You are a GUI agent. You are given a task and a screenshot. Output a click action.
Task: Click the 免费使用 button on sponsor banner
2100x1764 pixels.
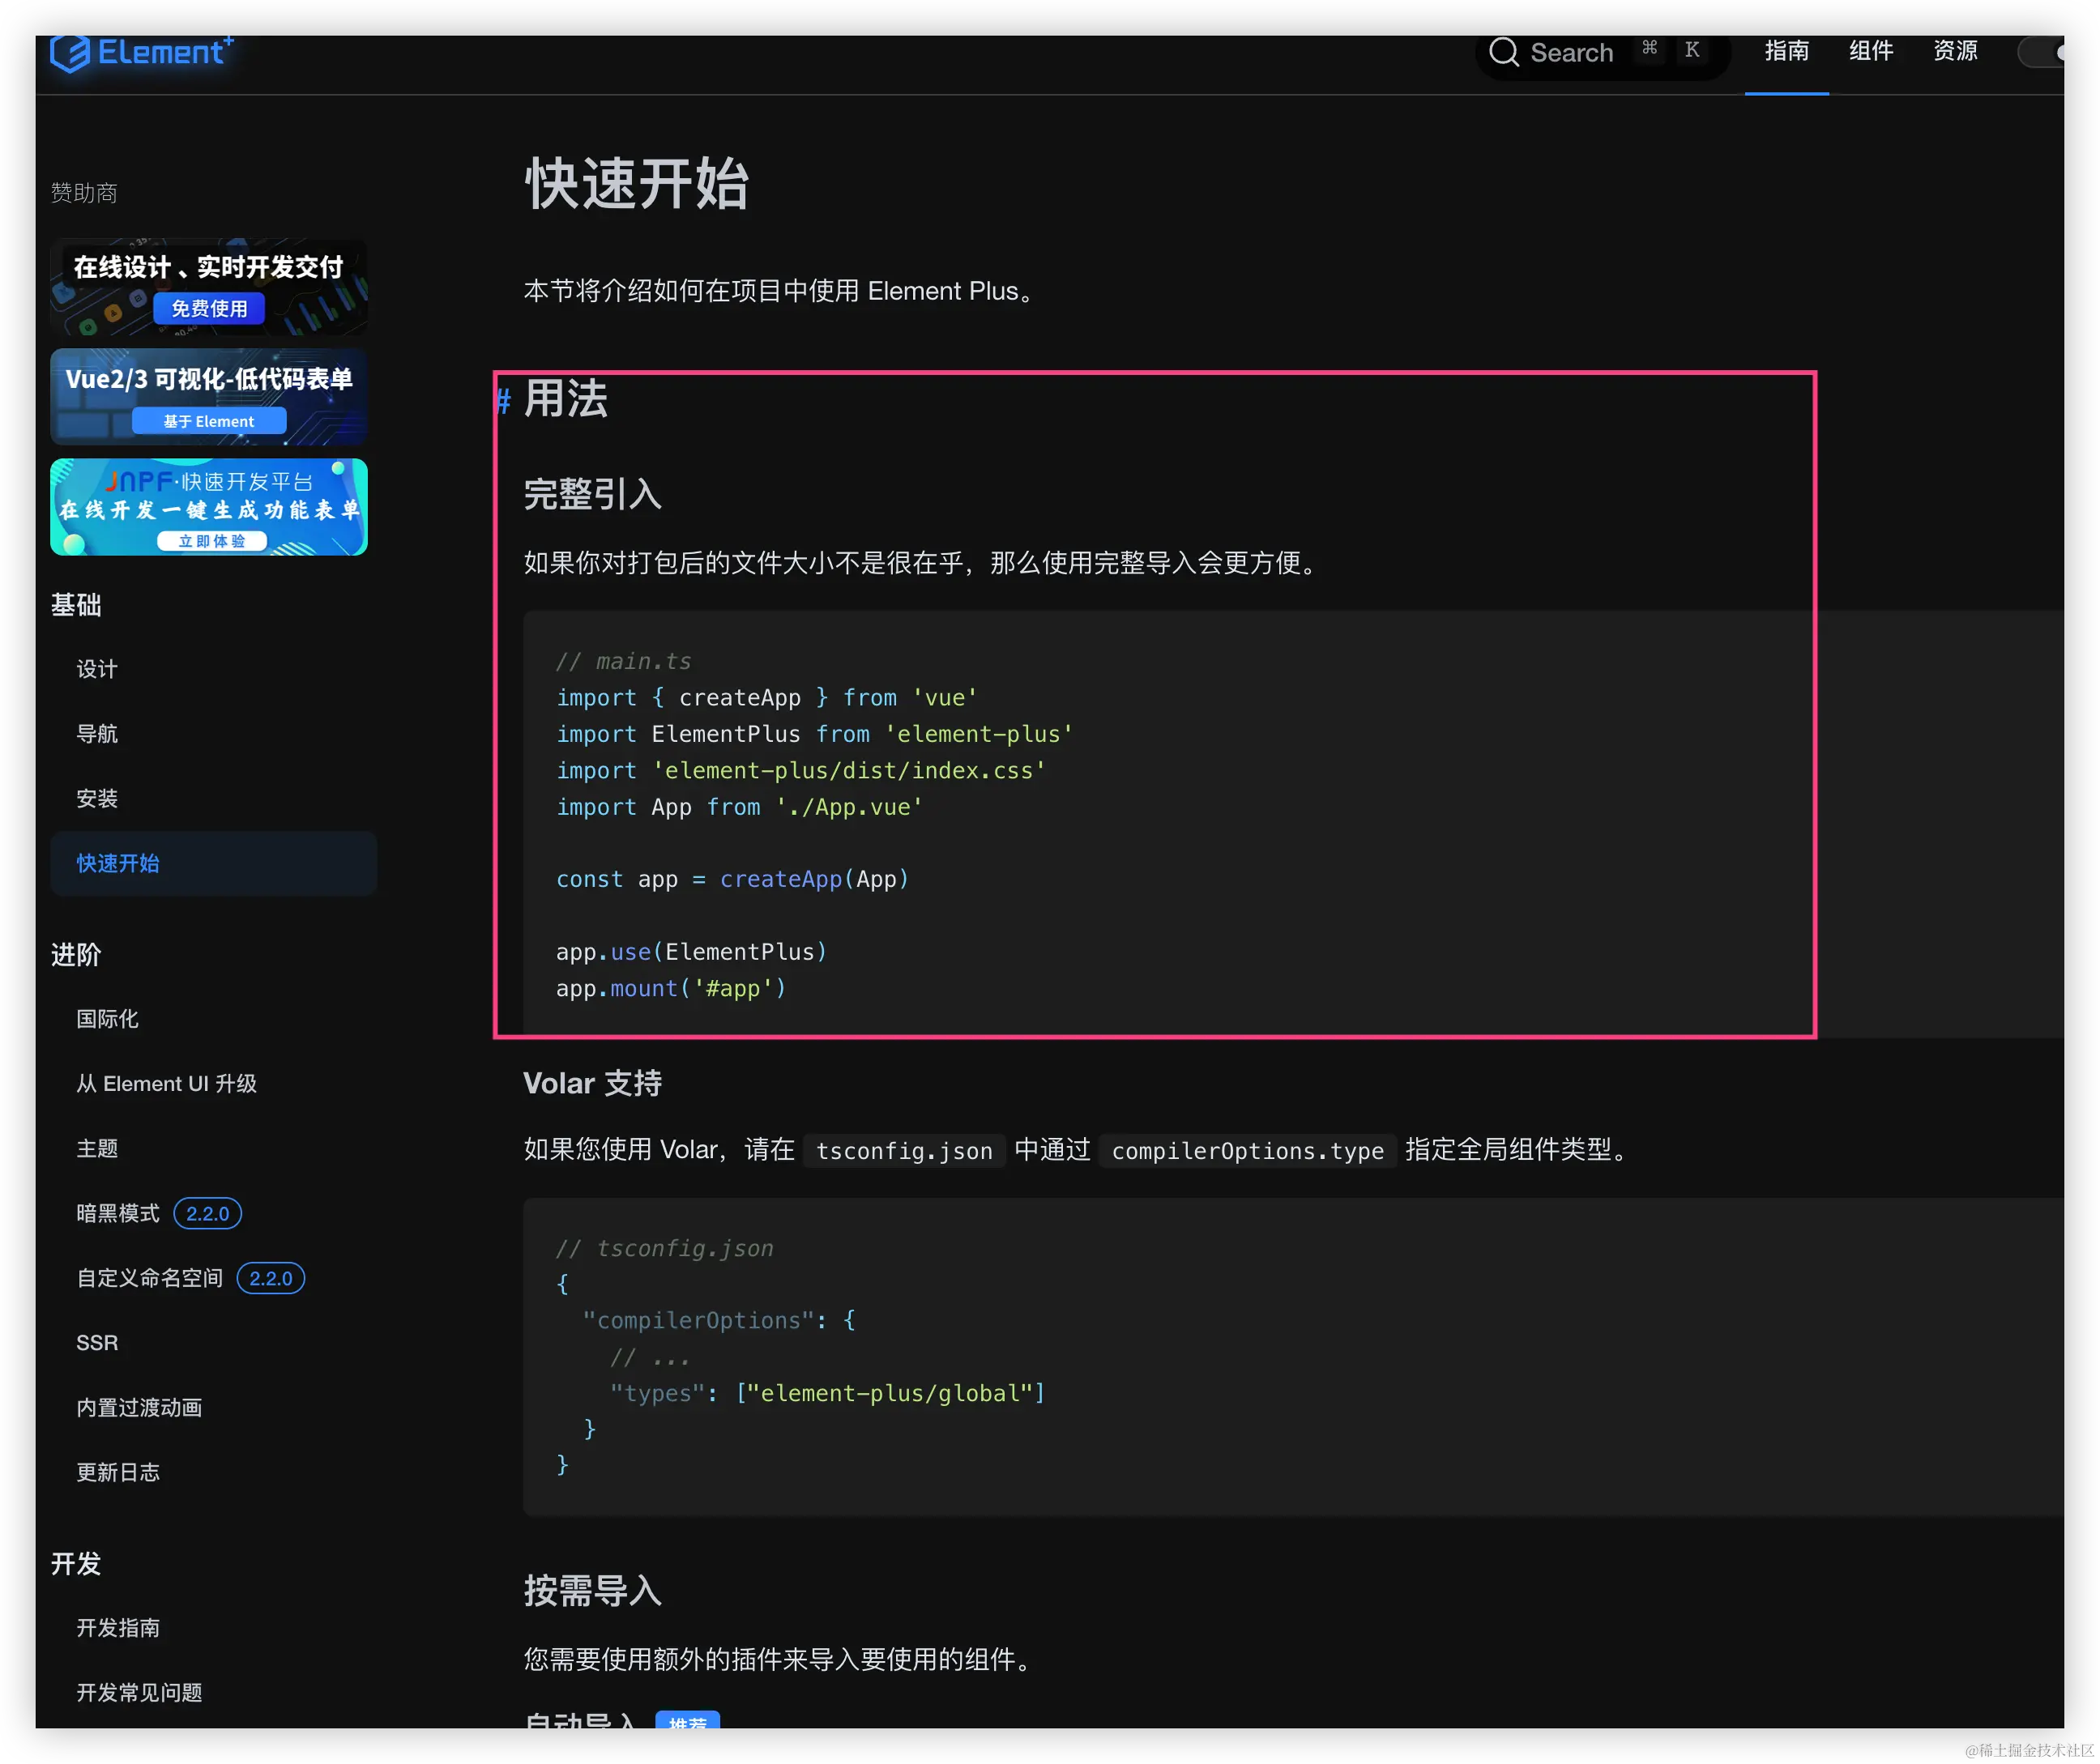pyautogui.click(x=209, y=308)
